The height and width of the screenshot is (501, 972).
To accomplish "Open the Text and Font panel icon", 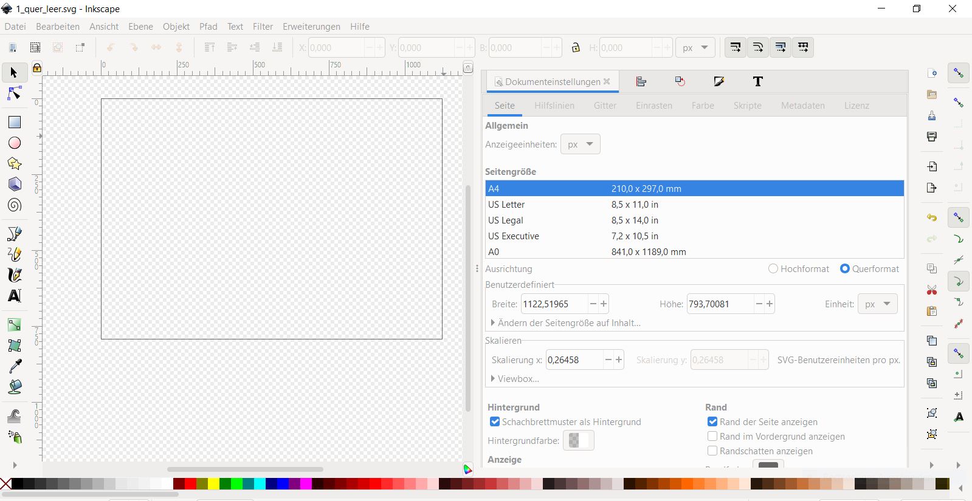I will (757, 81).
